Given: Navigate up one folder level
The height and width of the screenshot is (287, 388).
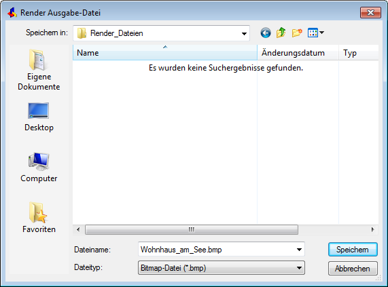Looking at the screenshot, I should 281,33.
